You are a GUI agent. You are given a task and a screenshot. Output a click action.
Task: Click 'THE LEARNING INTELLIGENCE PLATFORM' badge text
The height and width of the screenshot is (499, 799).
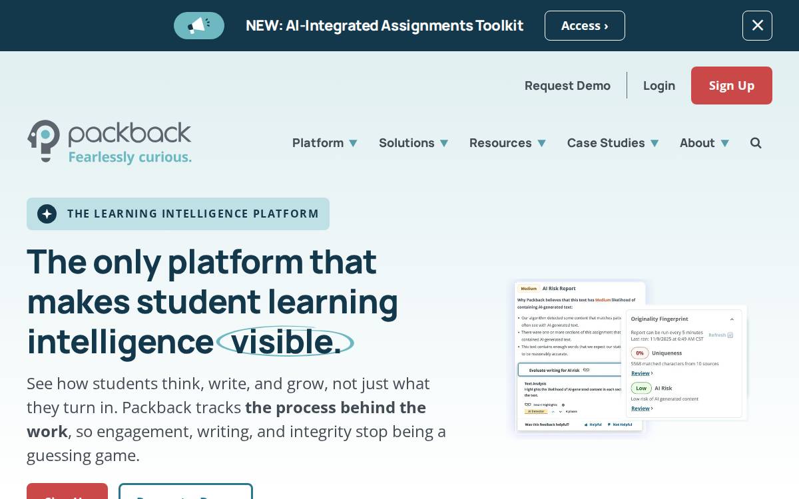(x=193, y=214)
